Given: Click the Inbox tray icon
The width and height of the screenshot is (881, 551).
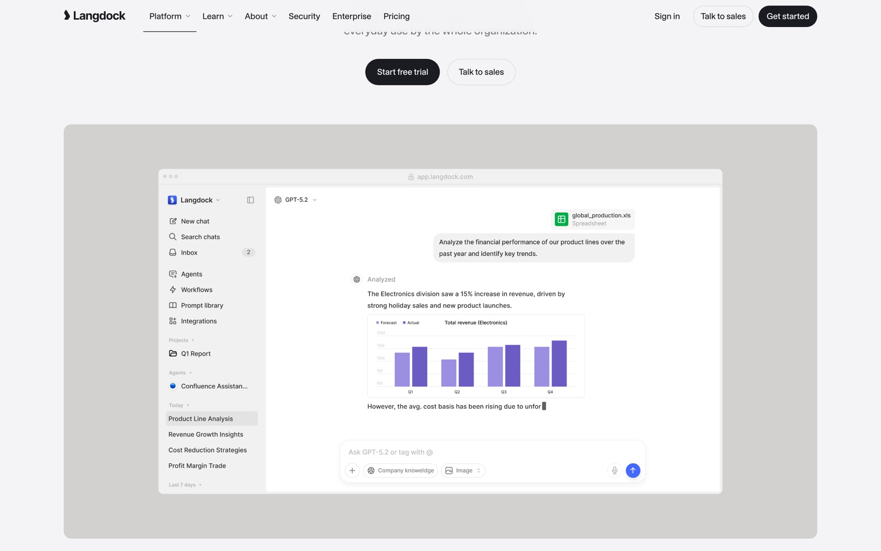Looking at the screenshot, I should point(173,252).
